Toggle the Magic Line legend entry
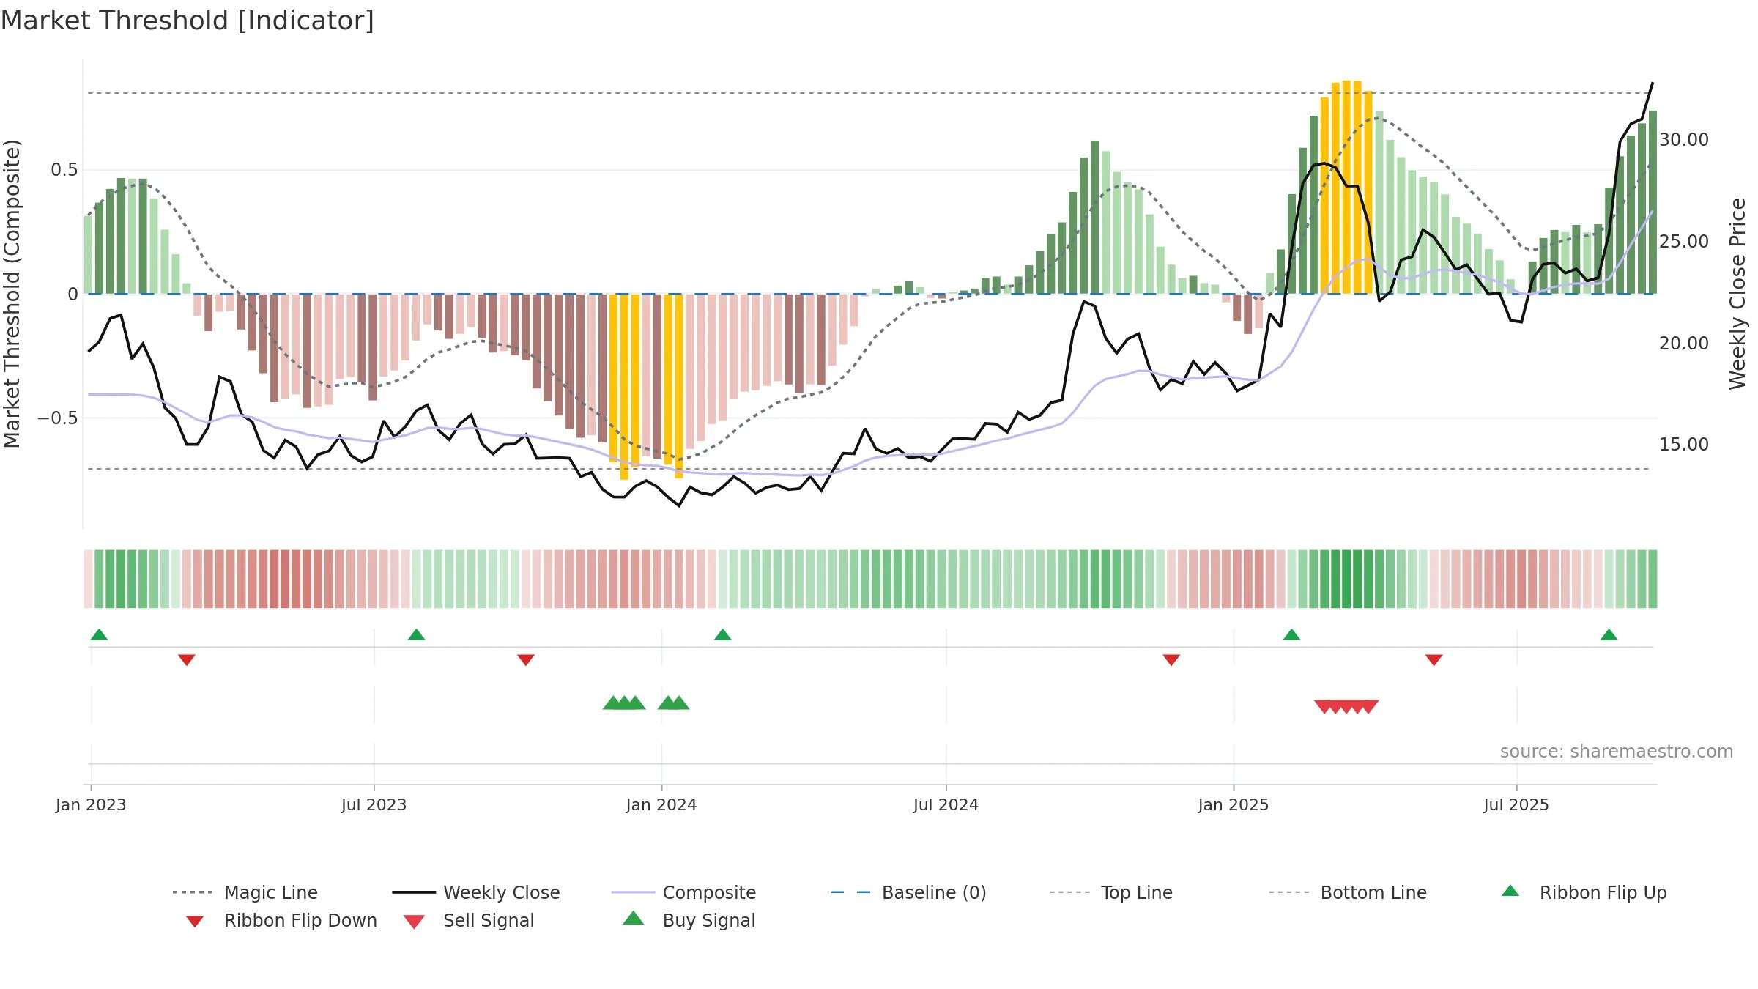 coord(245,892)
